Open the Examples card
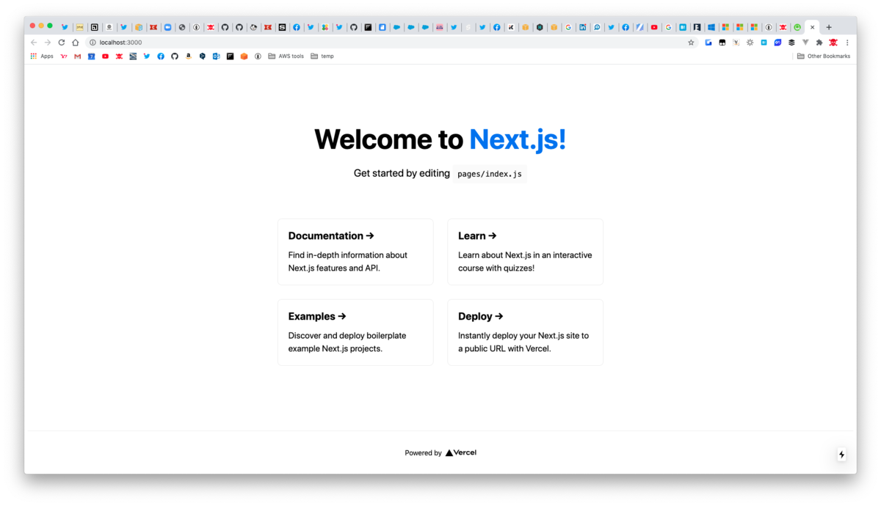This screenshot has width=881, height=506. [355, 332]
